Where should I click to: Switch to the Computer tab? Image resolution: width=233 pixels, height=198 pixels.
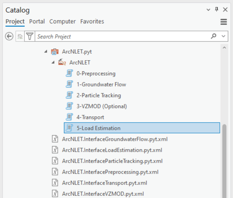pos(62,22)
